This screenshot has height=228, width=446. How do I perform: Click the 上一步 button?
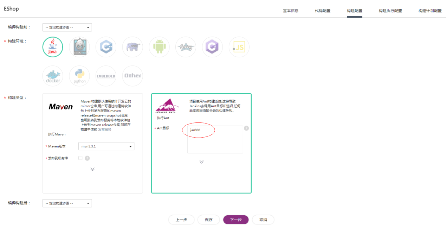(x=181, y=220)
